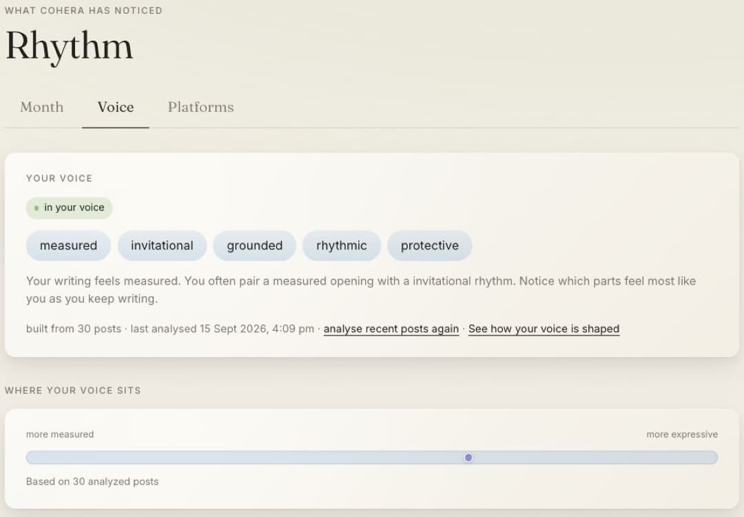The width and height of the screenshot is (744, 517).
Task: Open the Platforms tab
Action: click(200, 107)
